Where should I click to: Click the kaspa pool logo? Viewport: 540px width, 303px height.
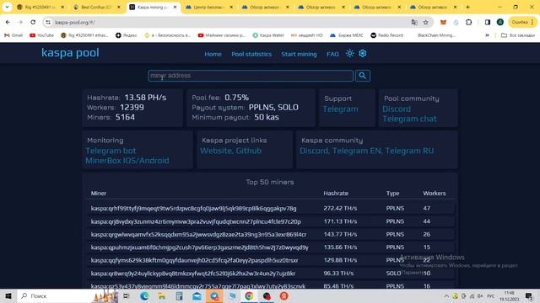point(70,53)
